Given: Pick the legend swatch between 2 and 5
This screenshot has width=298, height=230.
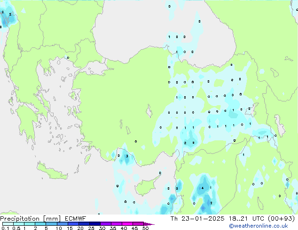Looking at the screenshot, I should click(x=40, y=224).
